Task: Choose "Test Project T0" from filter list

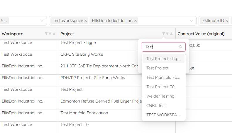Action: [x=160, y=87]
